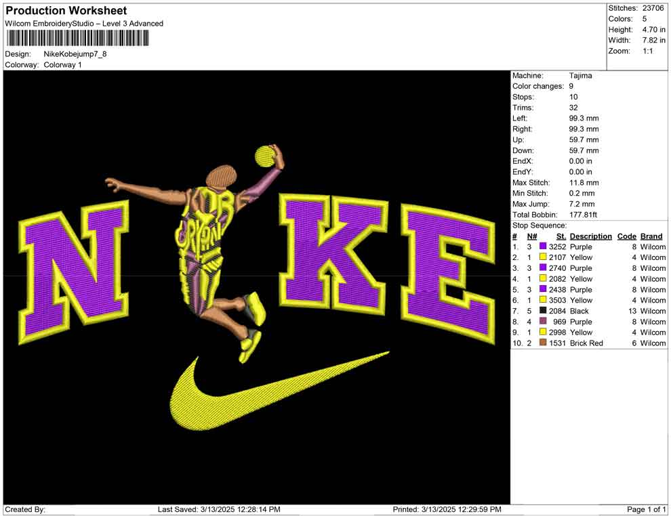Click the Brand column header
Screen dimensions: 671x516
(651, 236)
